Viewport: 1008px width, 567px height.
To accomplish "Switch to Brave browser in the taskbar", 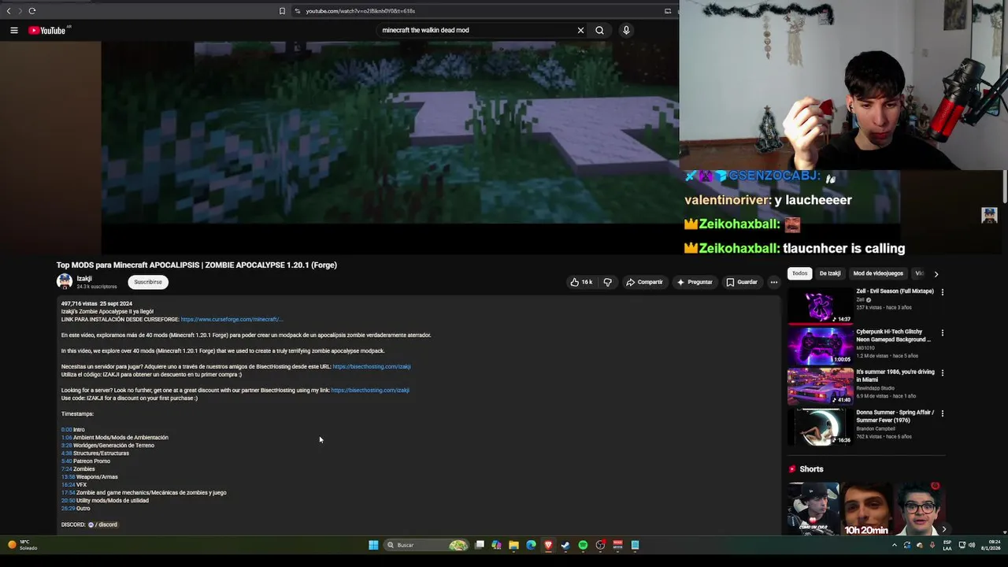I will 548,545.
